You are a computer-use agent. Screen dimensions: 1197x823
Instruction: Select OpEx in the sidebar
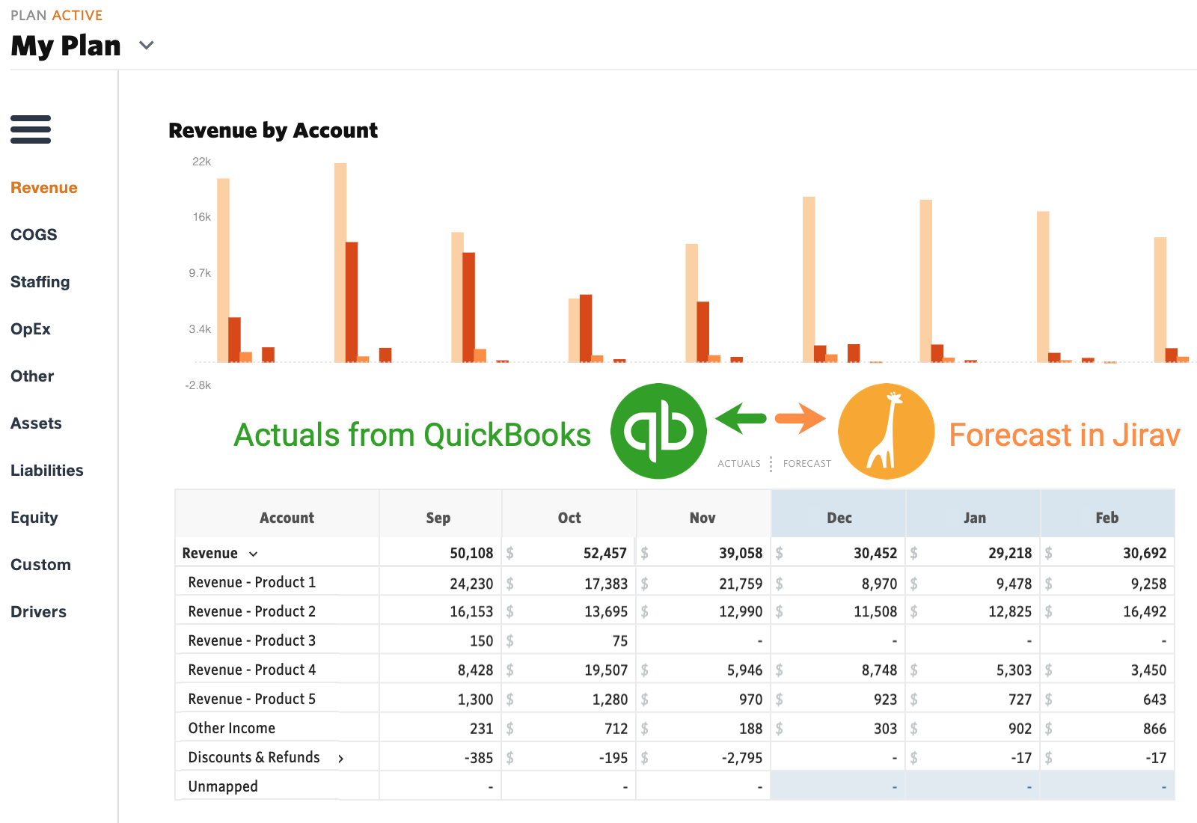click(31, 329)
